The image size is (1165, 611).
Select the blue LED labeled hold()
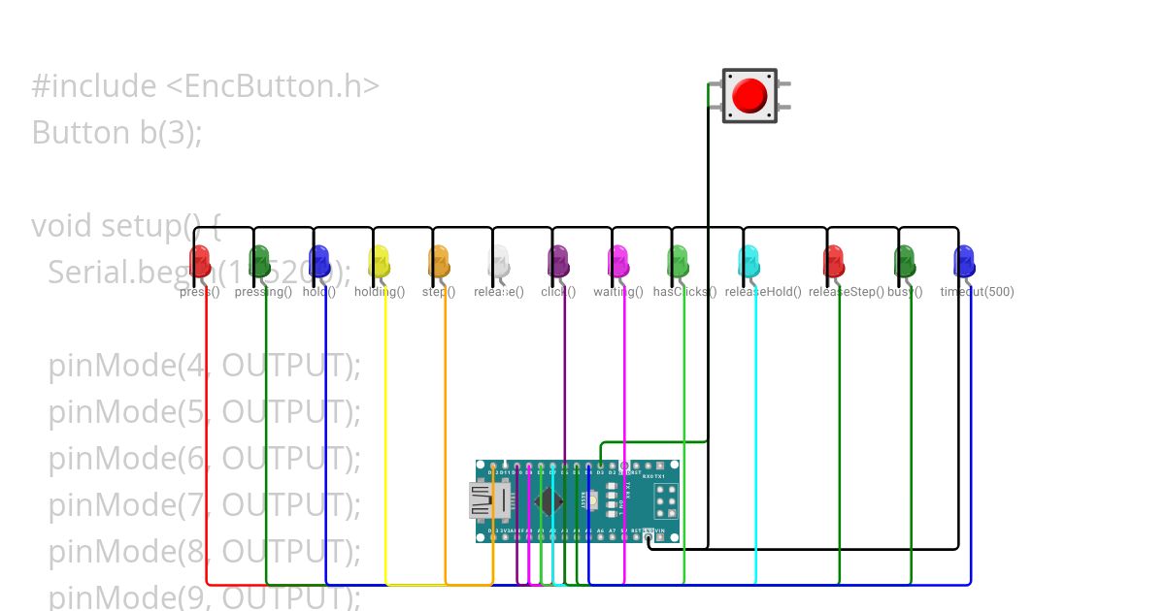pos(319,263)
